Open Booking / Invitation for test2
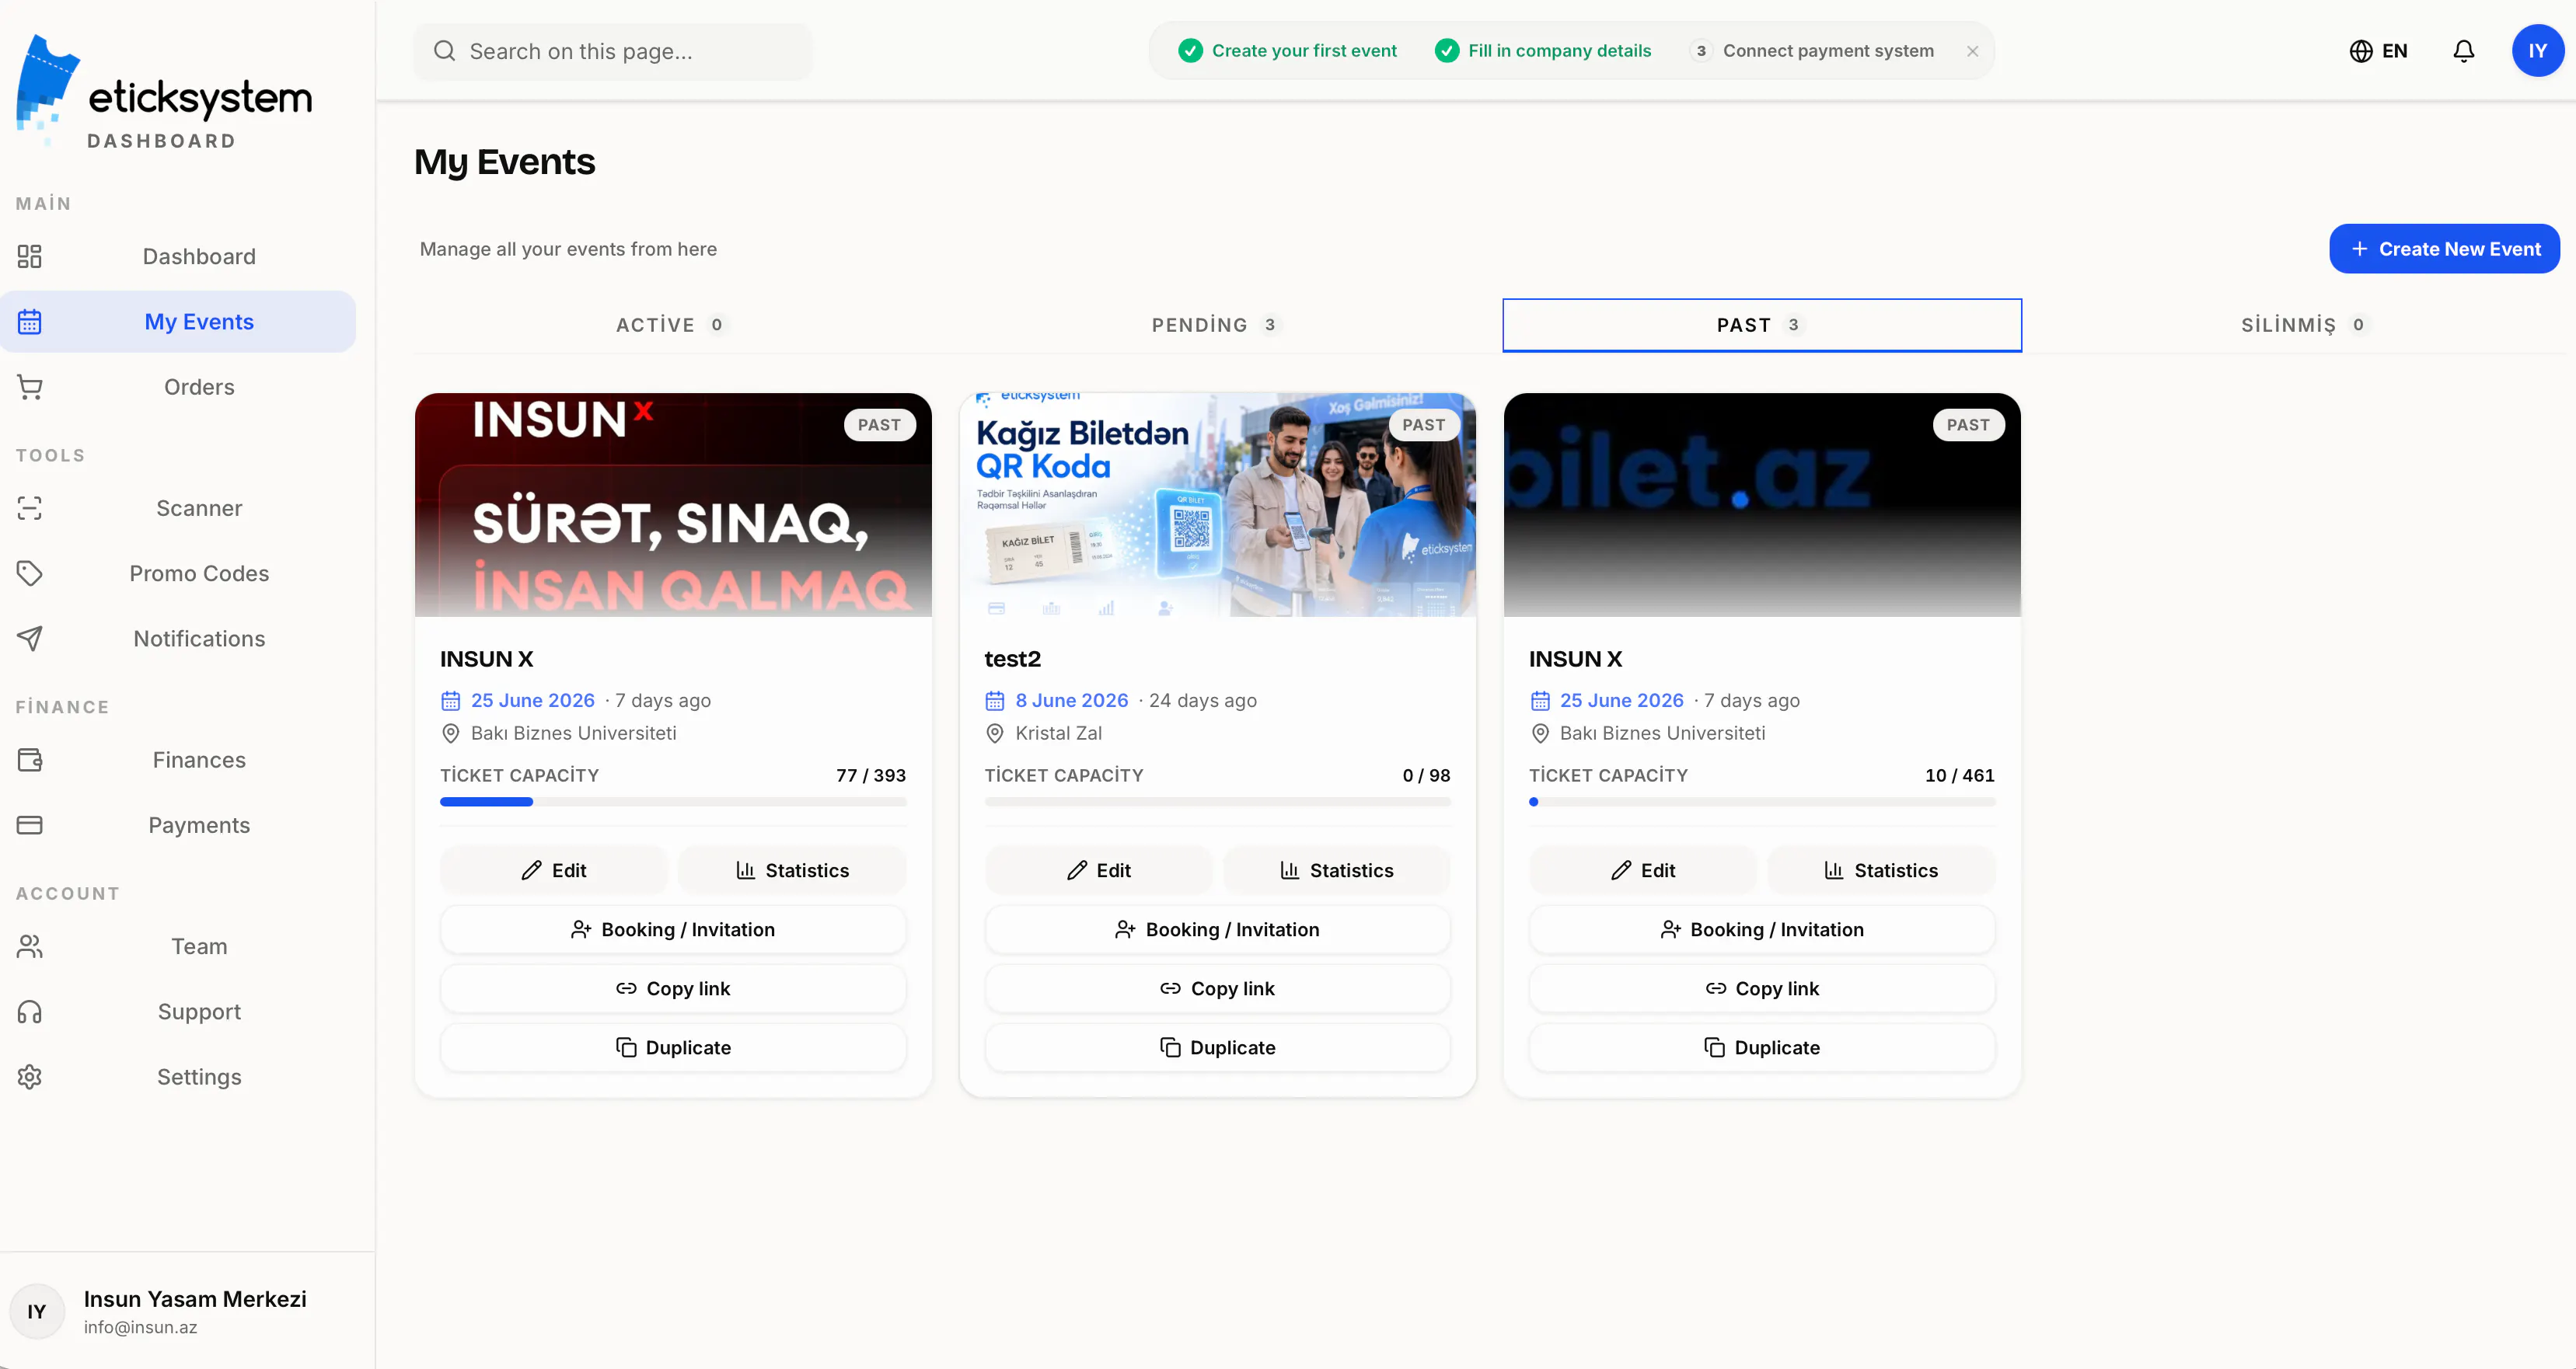 point(1217,929)
